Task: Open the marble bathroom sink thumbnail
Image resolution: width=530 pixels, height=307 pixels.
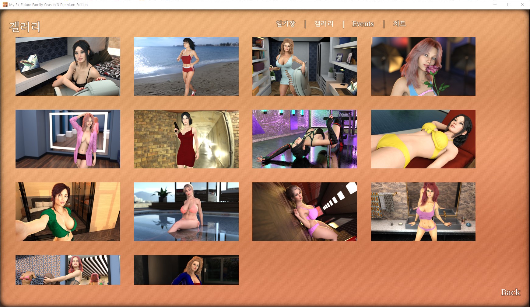Action: pos(423,212)
